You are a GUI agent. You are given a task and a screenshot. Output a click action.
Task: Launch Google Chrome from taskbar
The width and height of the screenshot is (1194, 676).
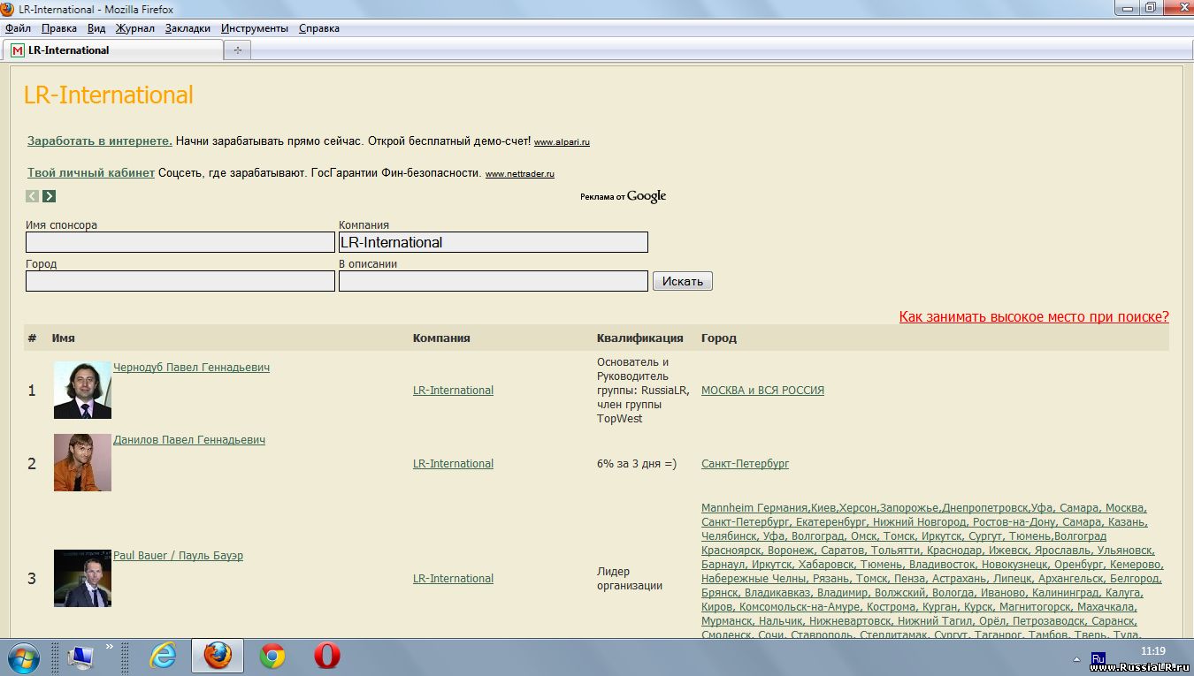(272, 656)
